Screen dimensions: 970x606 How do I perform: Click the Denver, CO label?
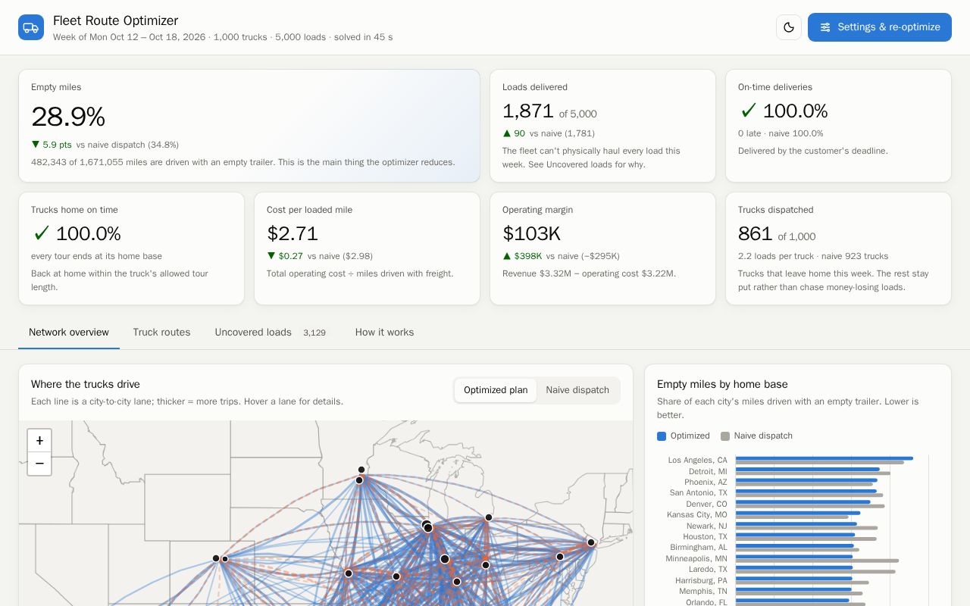point(706,504)
